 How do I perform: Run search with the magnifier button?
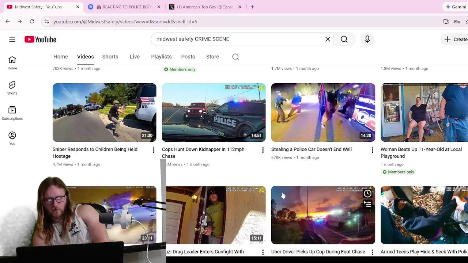(x=344, y=39)
